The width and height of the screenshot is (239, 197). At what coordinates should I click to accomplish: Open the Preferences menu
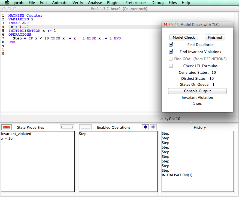click(x=136, y=3)
